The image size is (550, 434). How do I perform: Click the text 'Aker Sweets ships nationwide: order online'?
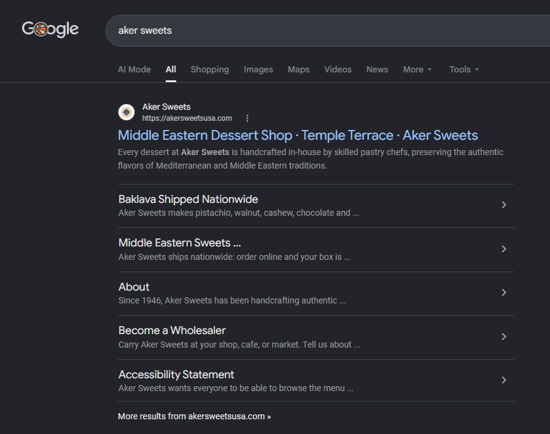point(234,257)
